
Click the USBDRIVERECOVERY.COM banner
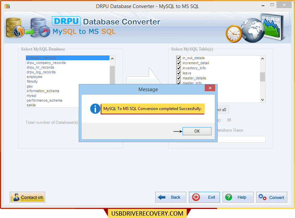[x=147, y=213]
